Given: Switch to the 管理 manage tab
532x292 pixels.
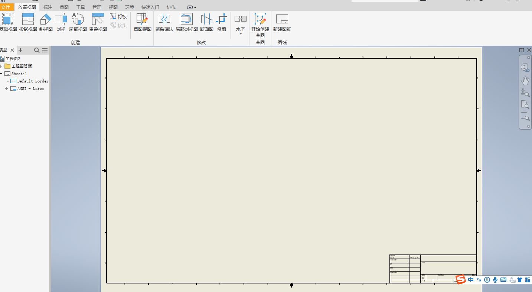Looking at the screenshot, I should click(97, 7).
